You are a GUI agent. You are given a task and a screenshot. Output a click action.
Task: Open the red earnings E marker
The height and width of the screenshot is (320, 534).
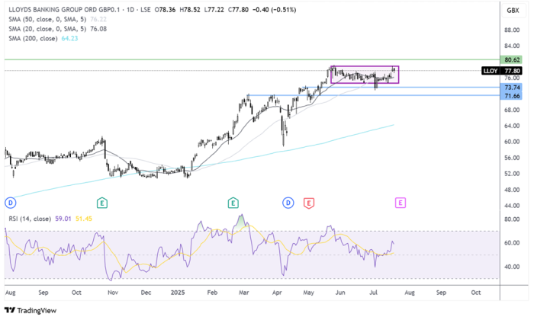tap(309, 202)
